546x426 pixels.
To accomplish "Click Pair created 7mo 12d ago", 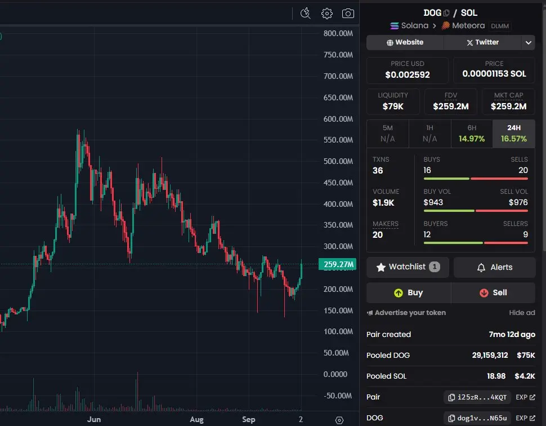I will [x=450, y=335].
